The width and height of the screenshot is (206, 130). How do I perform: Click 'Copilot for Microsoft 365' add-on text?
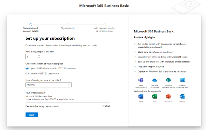pos(162,71)
